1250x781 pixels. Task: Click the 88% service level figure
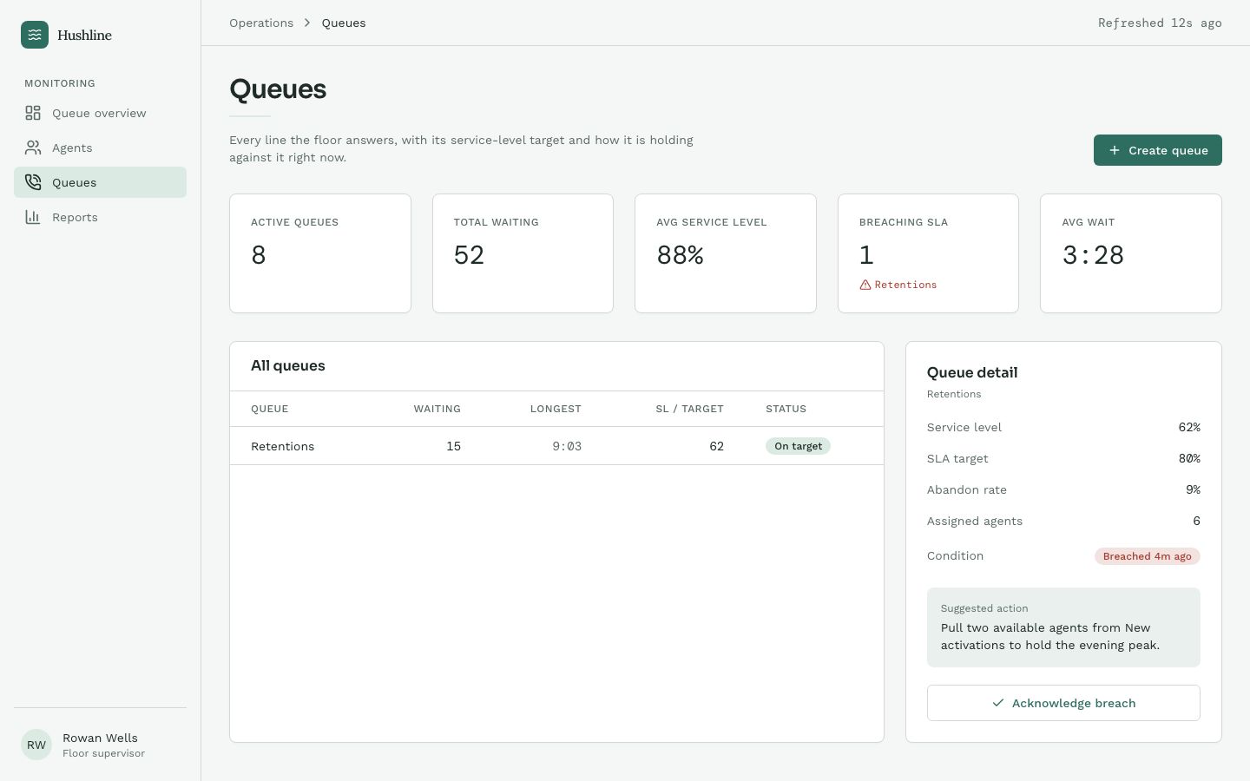click(680, 254)
